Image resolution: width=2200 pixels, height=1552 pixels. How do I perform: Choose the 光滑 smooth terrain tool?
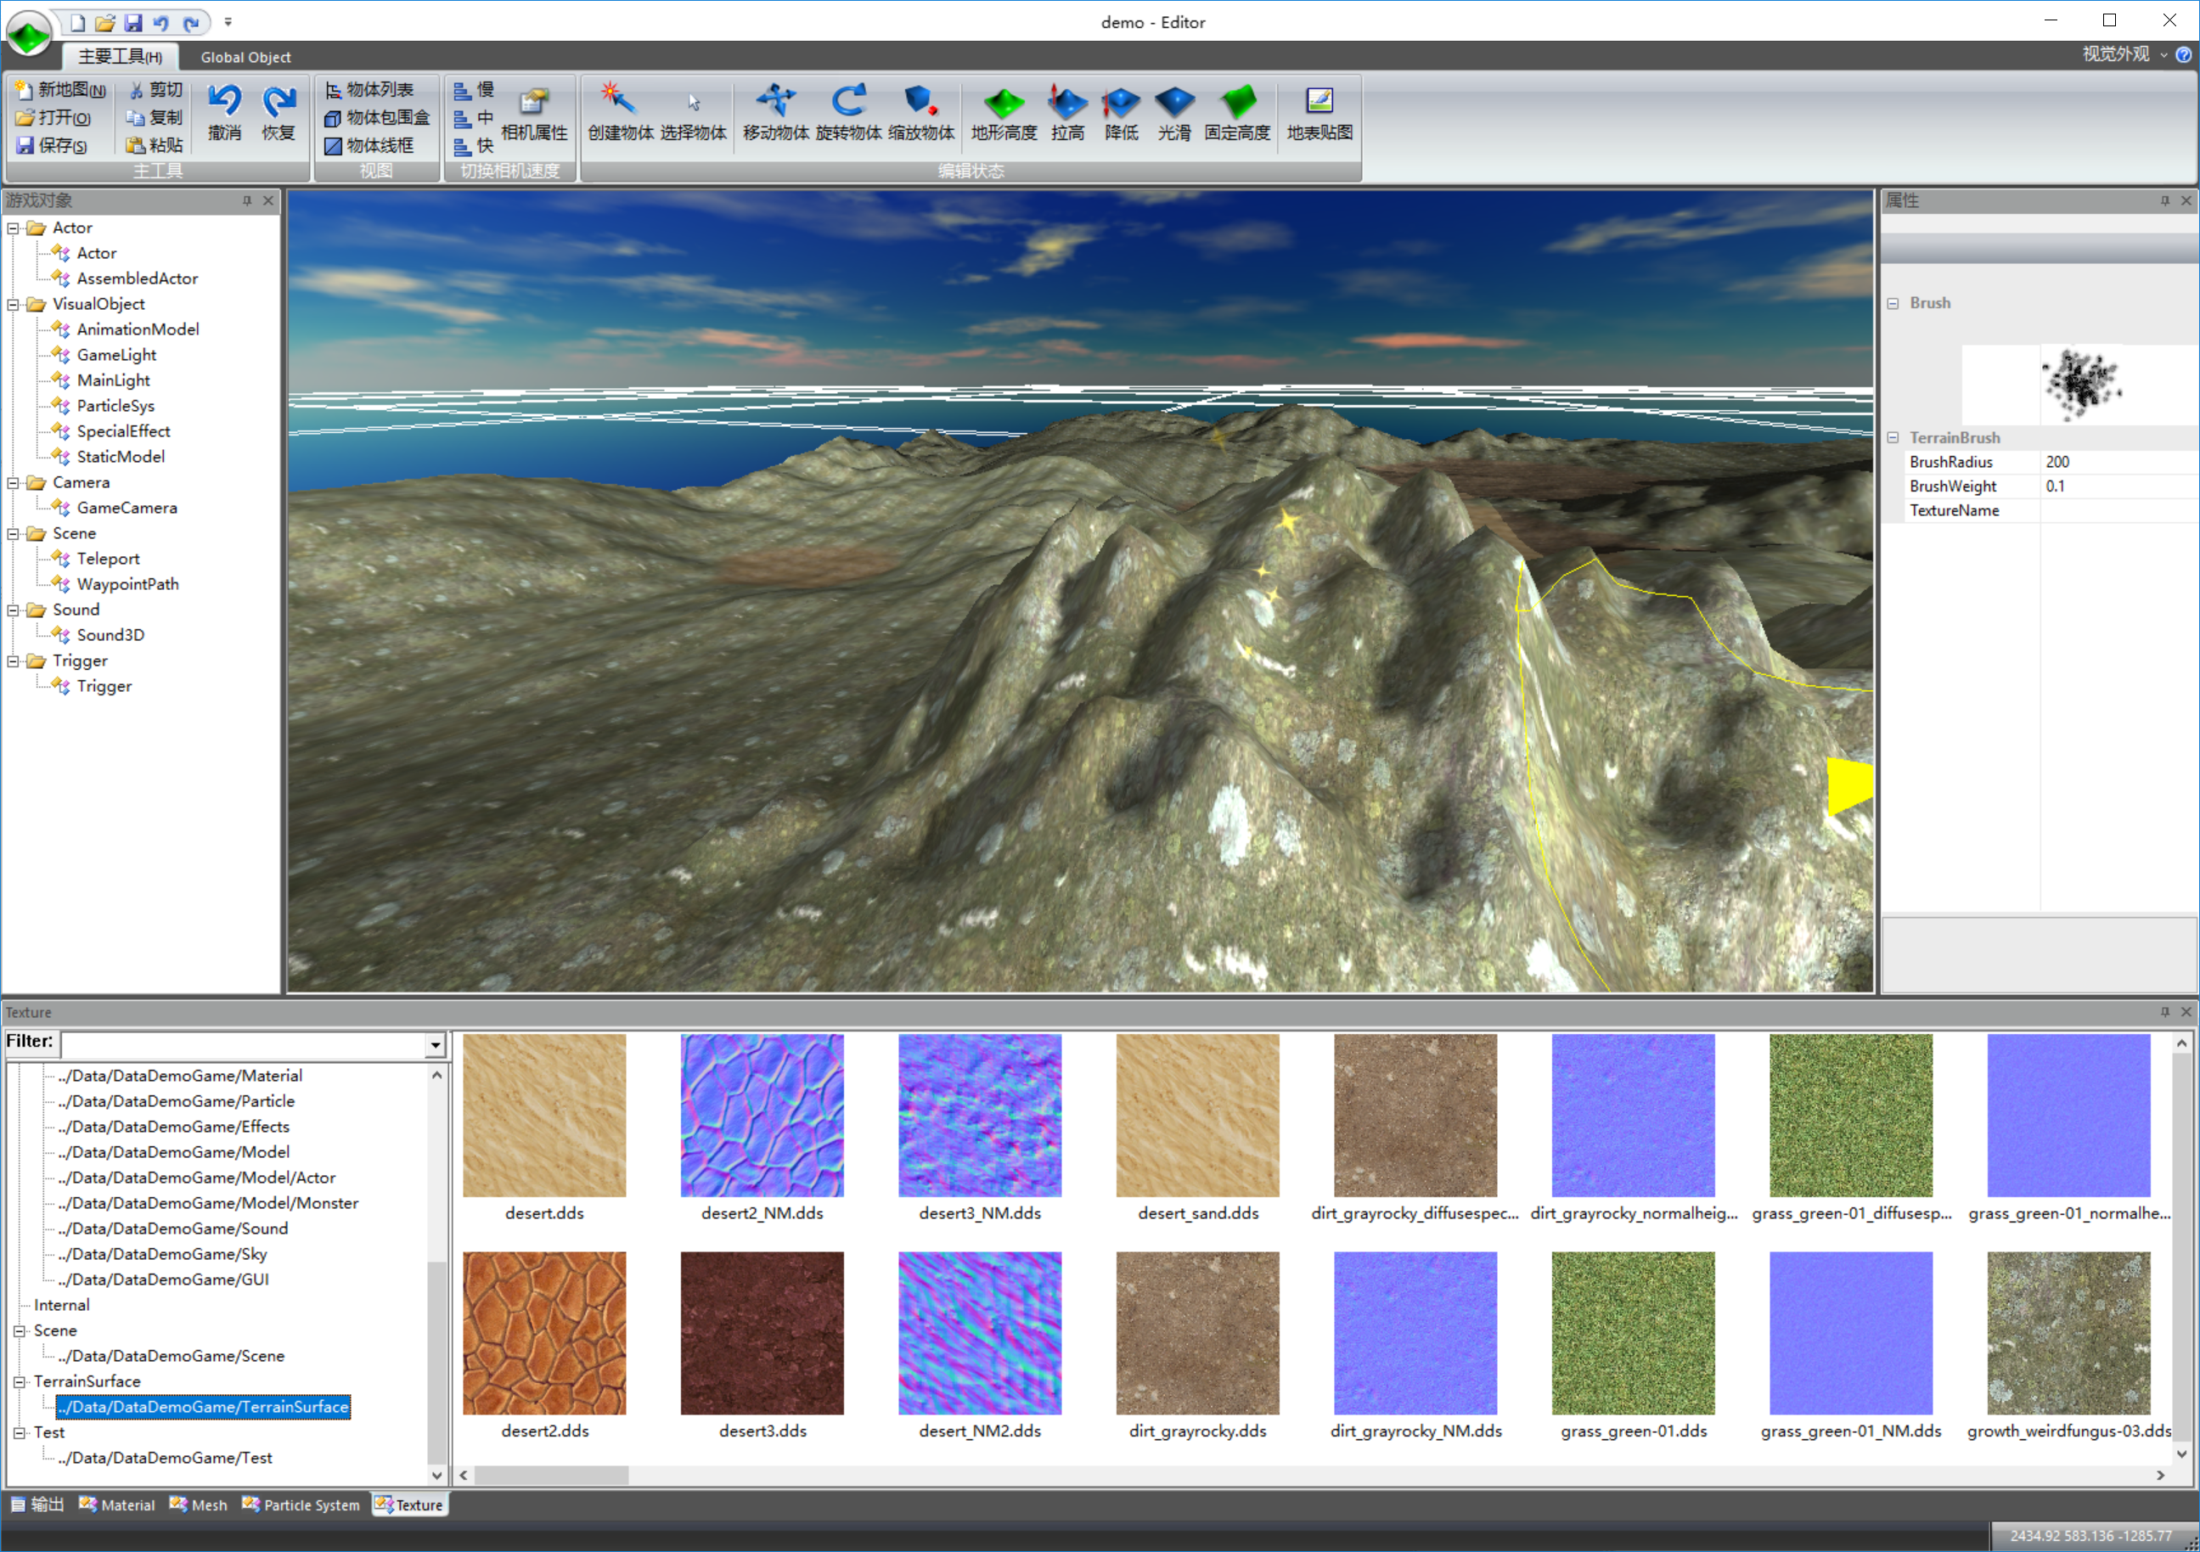point(1173,113)
